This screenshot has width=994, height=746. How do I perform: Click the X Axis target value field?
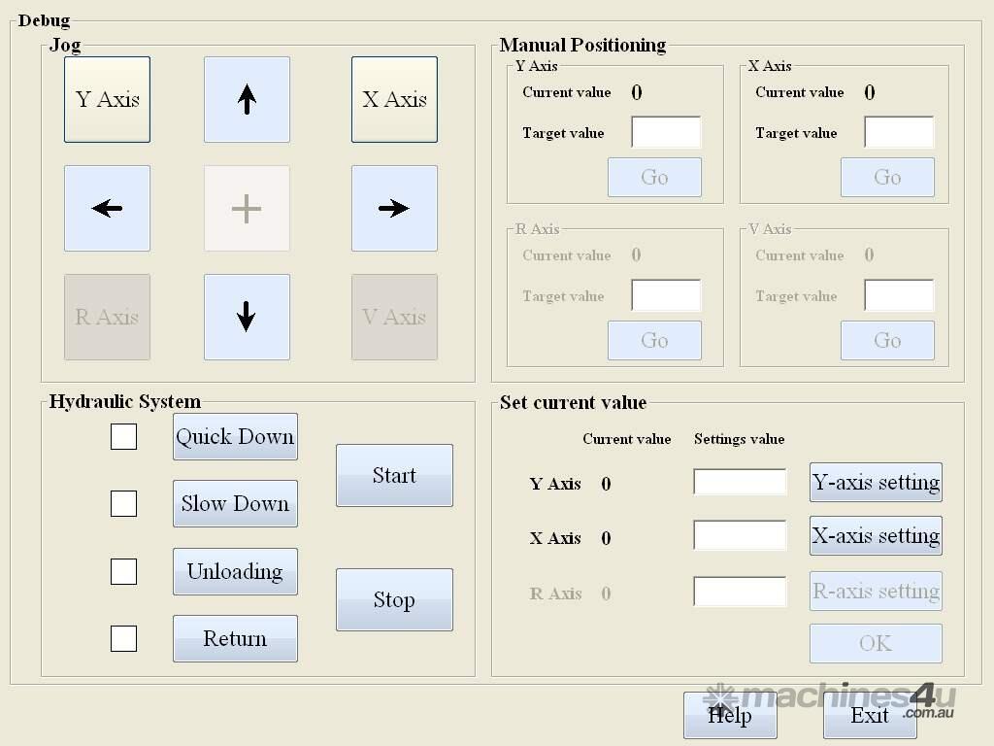(x=899, y=132)
